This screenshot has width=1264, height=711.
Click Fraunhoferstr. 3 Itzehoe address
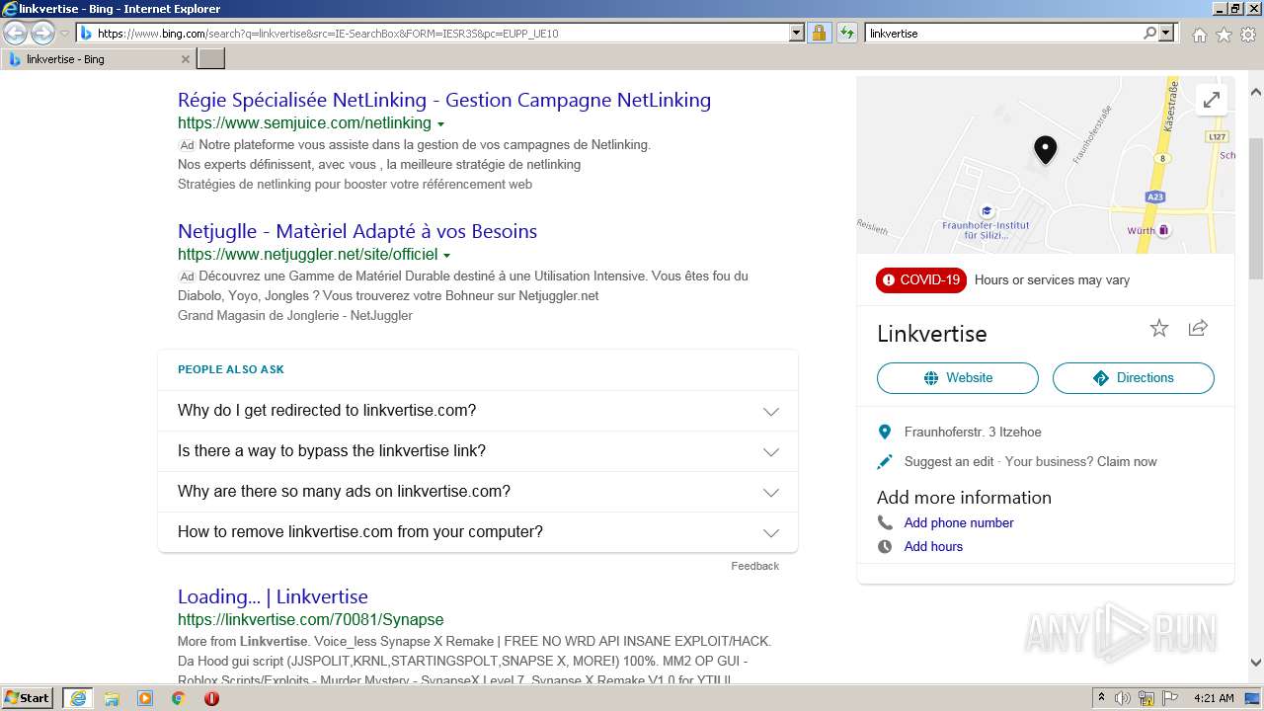(973, 432)
